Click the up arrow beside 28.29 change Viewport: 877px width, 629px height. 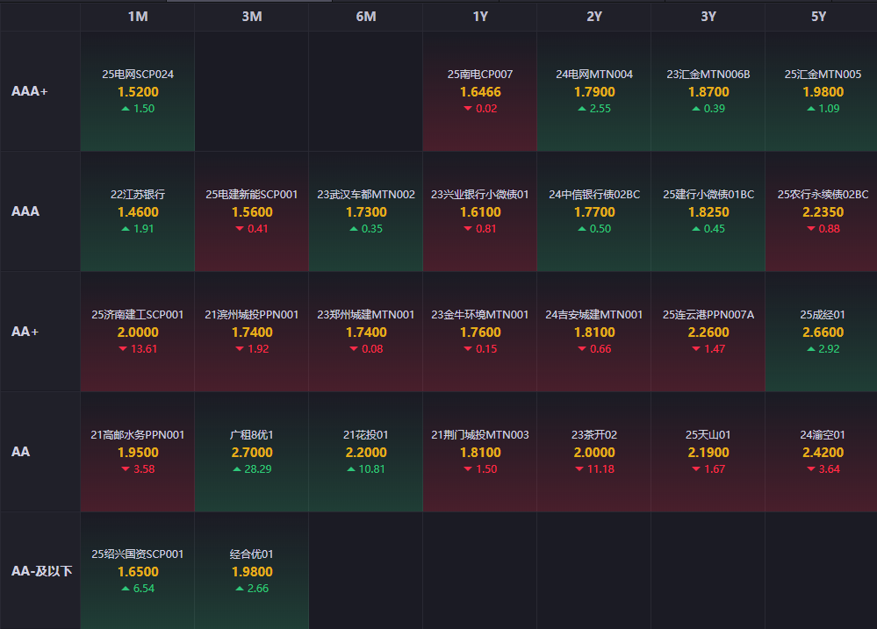pyautogui.click(x=237, y=469)
